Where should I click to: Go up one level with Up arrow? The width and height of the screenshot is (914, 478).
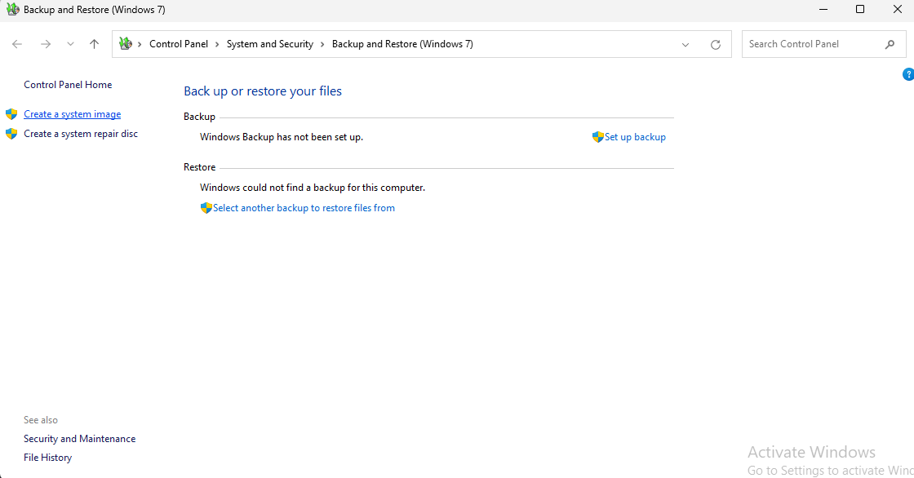tap(94, 44)
